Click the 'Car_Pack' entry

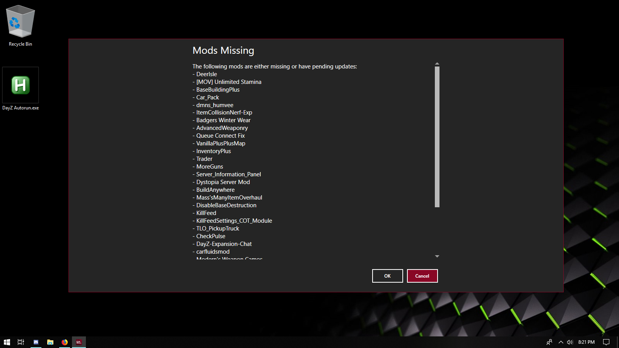tap(208, 97)
